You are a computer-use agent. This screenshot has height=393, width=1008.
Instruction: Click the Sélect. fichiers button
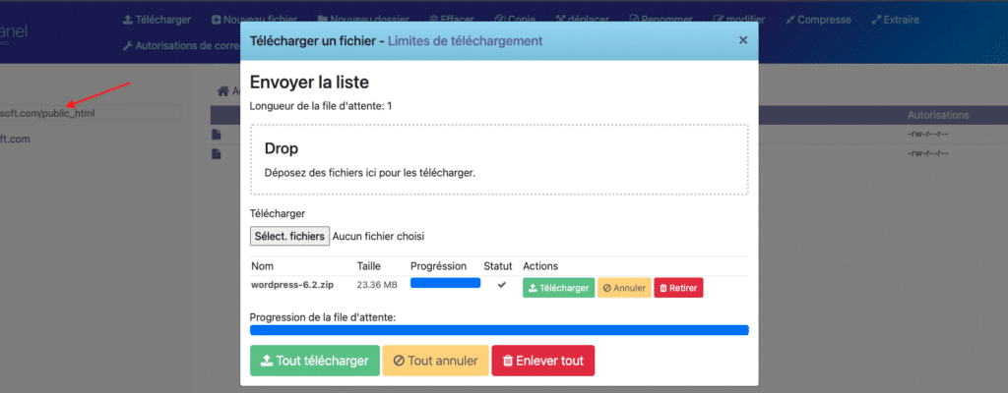290,237
